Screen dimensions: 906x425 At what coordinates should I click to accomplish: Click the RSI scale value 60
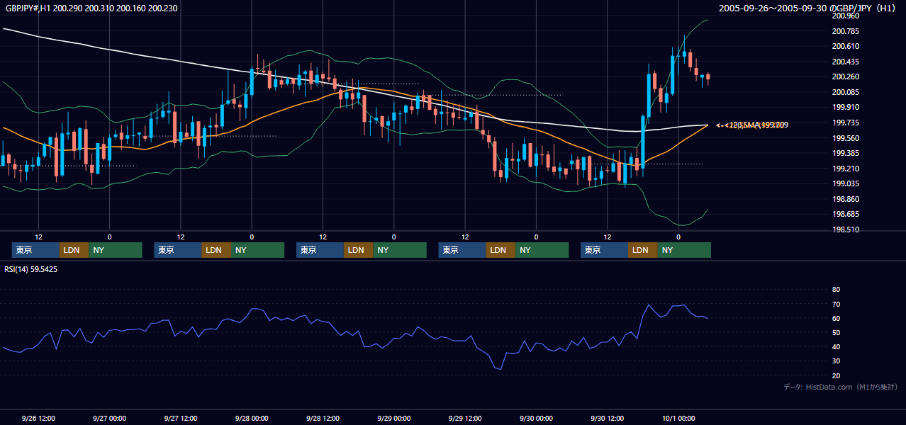836,318
